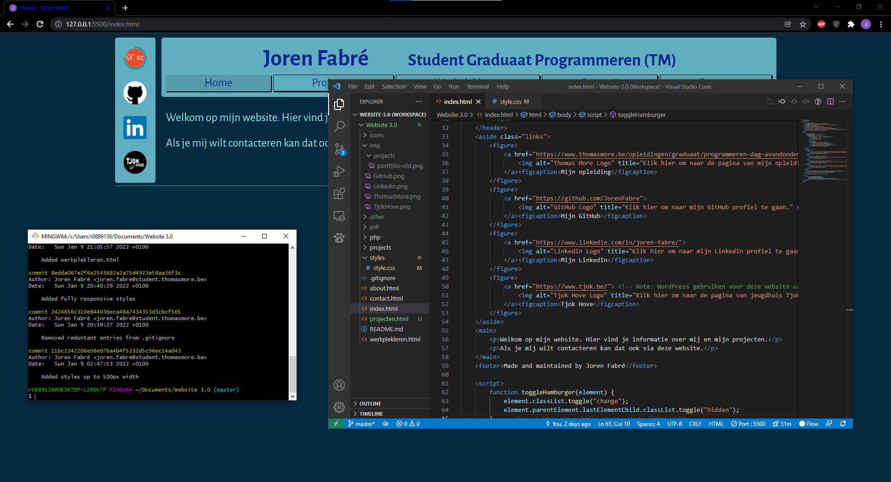
Task: Click the synchronize/publish cloud icon in status bar
Action: point(385,424)
